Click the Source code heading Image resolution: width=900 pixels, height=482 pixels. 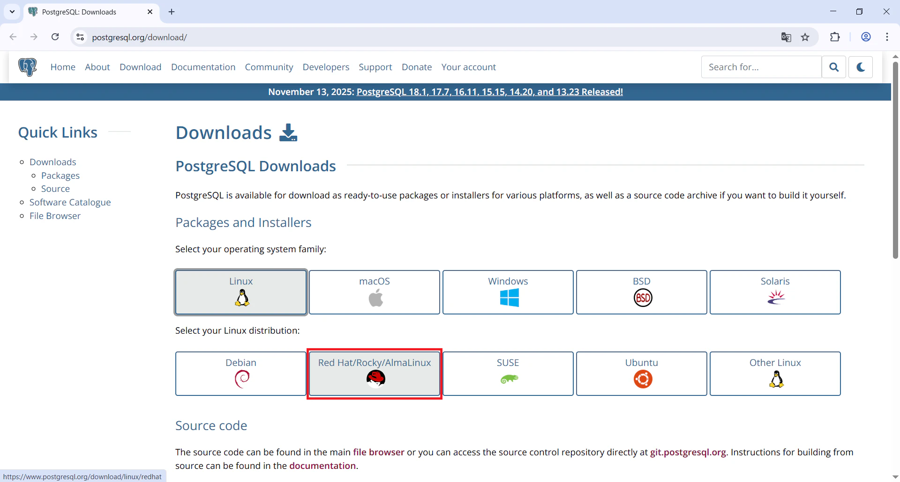coord(211,425)
